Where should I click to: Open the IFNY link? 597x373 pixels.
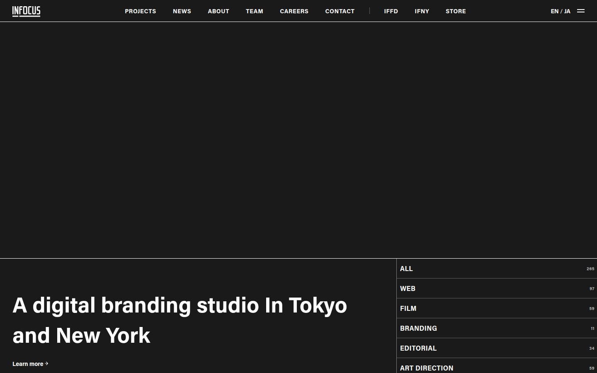pyautogui.click(x=422, y=11)
